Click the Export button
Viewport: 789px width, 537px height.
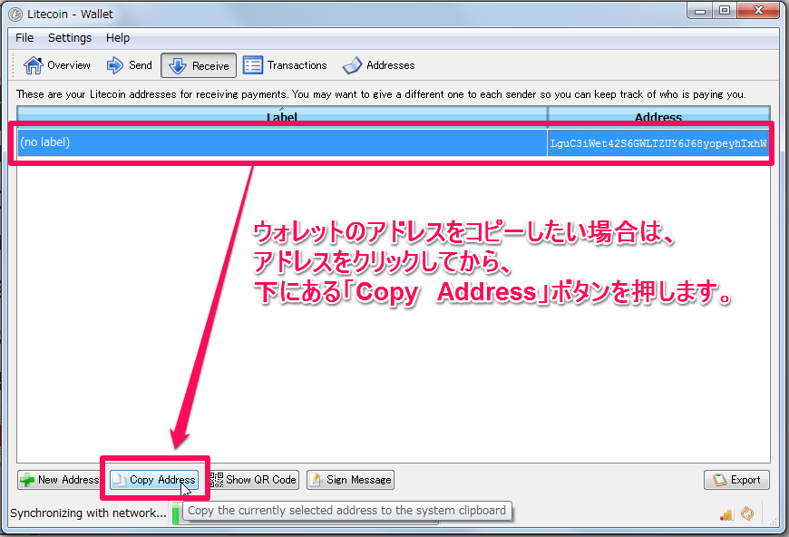[x=736, y=480]
